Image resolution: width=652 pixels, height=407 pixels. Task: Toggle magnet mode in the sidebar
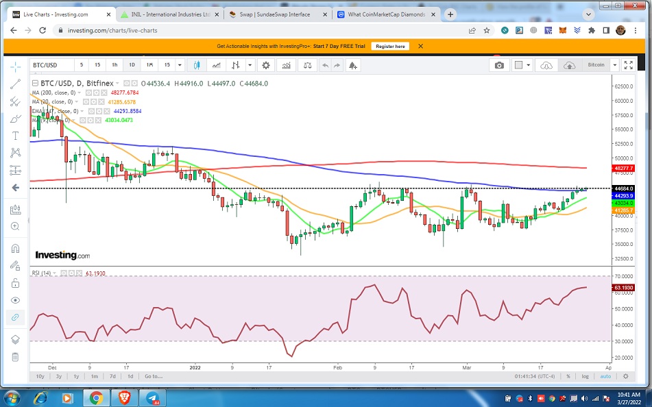[15, 249]
